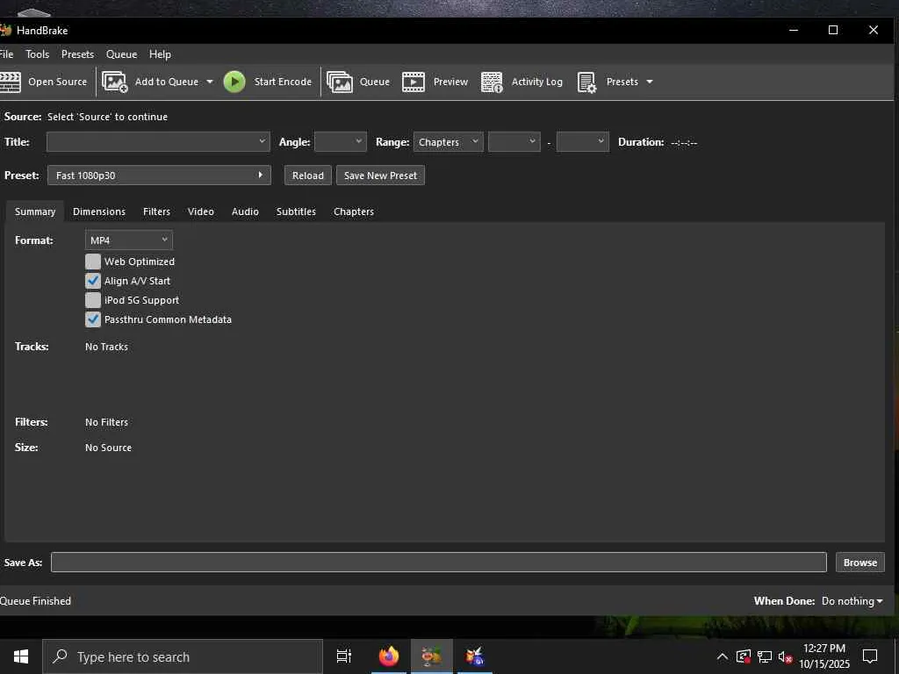Image resolution: width=899 pixels, height=674 pixels.
Task: Open the Queue menu
Action: click(121, 54)
